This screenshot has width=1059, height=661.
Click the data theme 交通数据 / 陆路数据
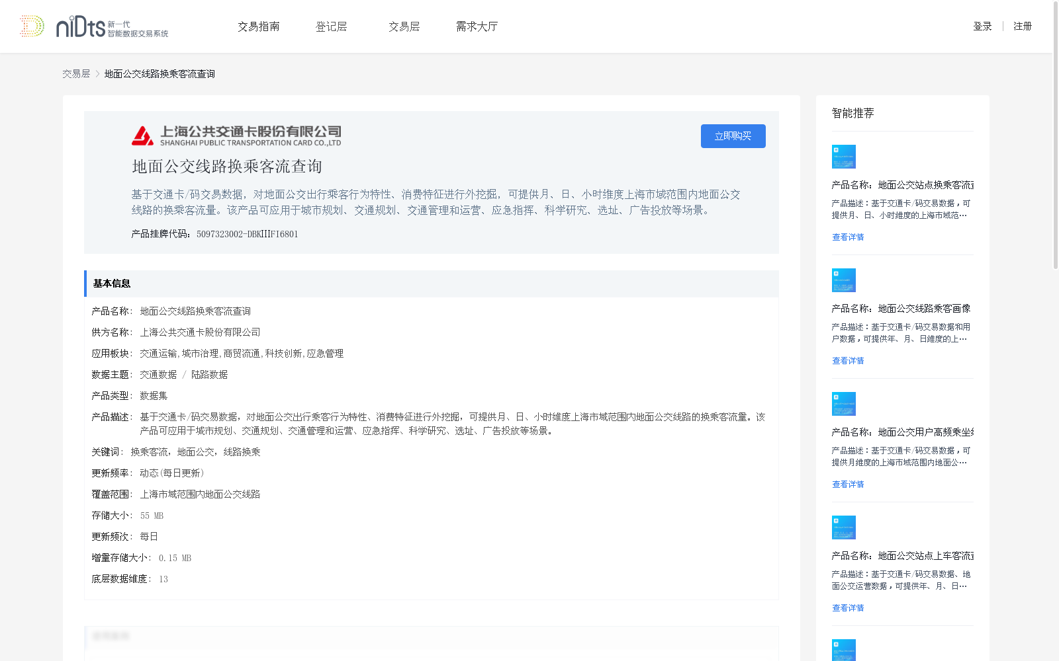(x=183, y=375)
